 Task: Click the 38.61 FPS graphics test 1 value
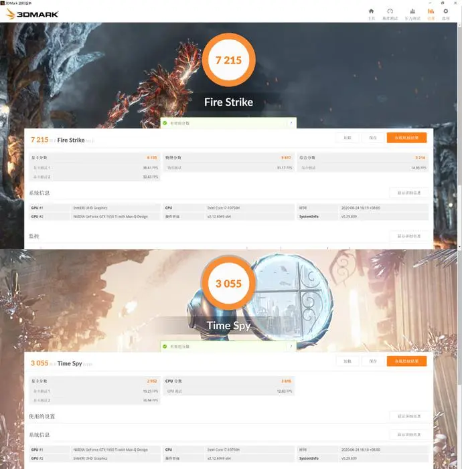pyautogui.click(x=150, y=168)
